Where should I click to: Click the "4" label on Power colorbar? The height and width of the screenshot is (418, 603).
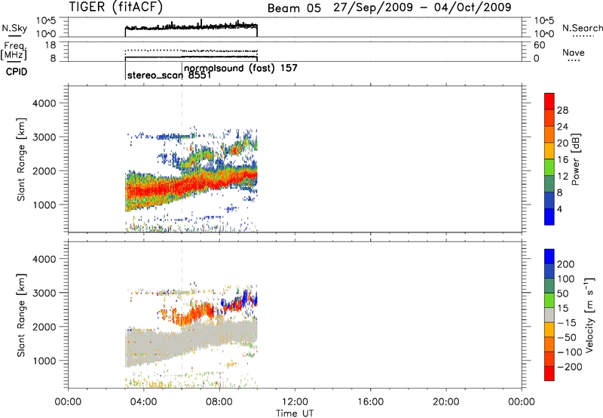pos(560,209)
